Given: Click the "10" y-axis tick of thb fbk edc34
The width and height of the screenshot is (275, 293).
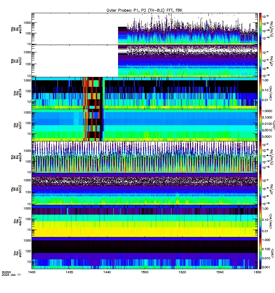Looking at the screenshot, I should tap(29, 102).
